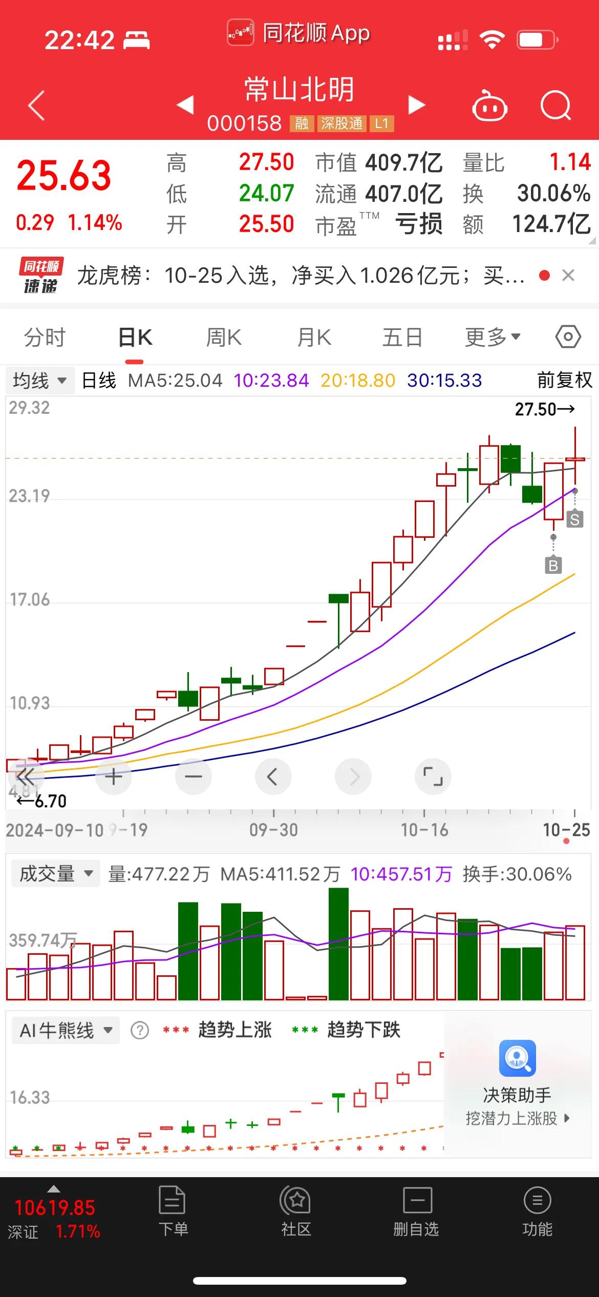This screenshot has width=599, height=1297.
Task: Tap 6.70 low price annotation
Action: (41, 801)
